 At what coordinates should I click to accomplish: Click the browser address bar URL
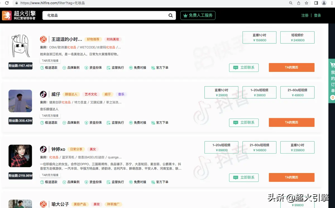[52, 3]
